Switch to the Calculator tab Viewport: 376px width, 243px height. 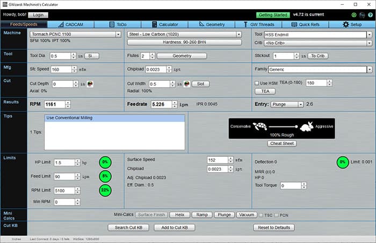coord(165,25)
